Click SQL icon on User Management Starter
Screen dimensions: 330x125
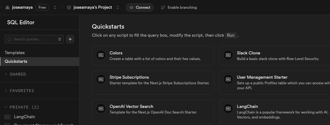click(x=228, y=80)
